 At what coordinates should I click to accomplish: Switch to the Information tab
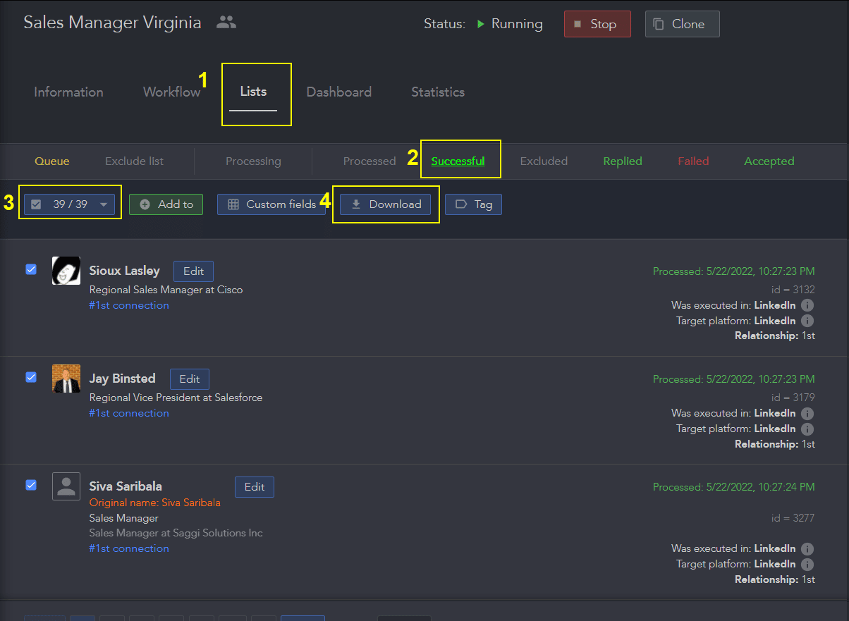click(68, 92)
